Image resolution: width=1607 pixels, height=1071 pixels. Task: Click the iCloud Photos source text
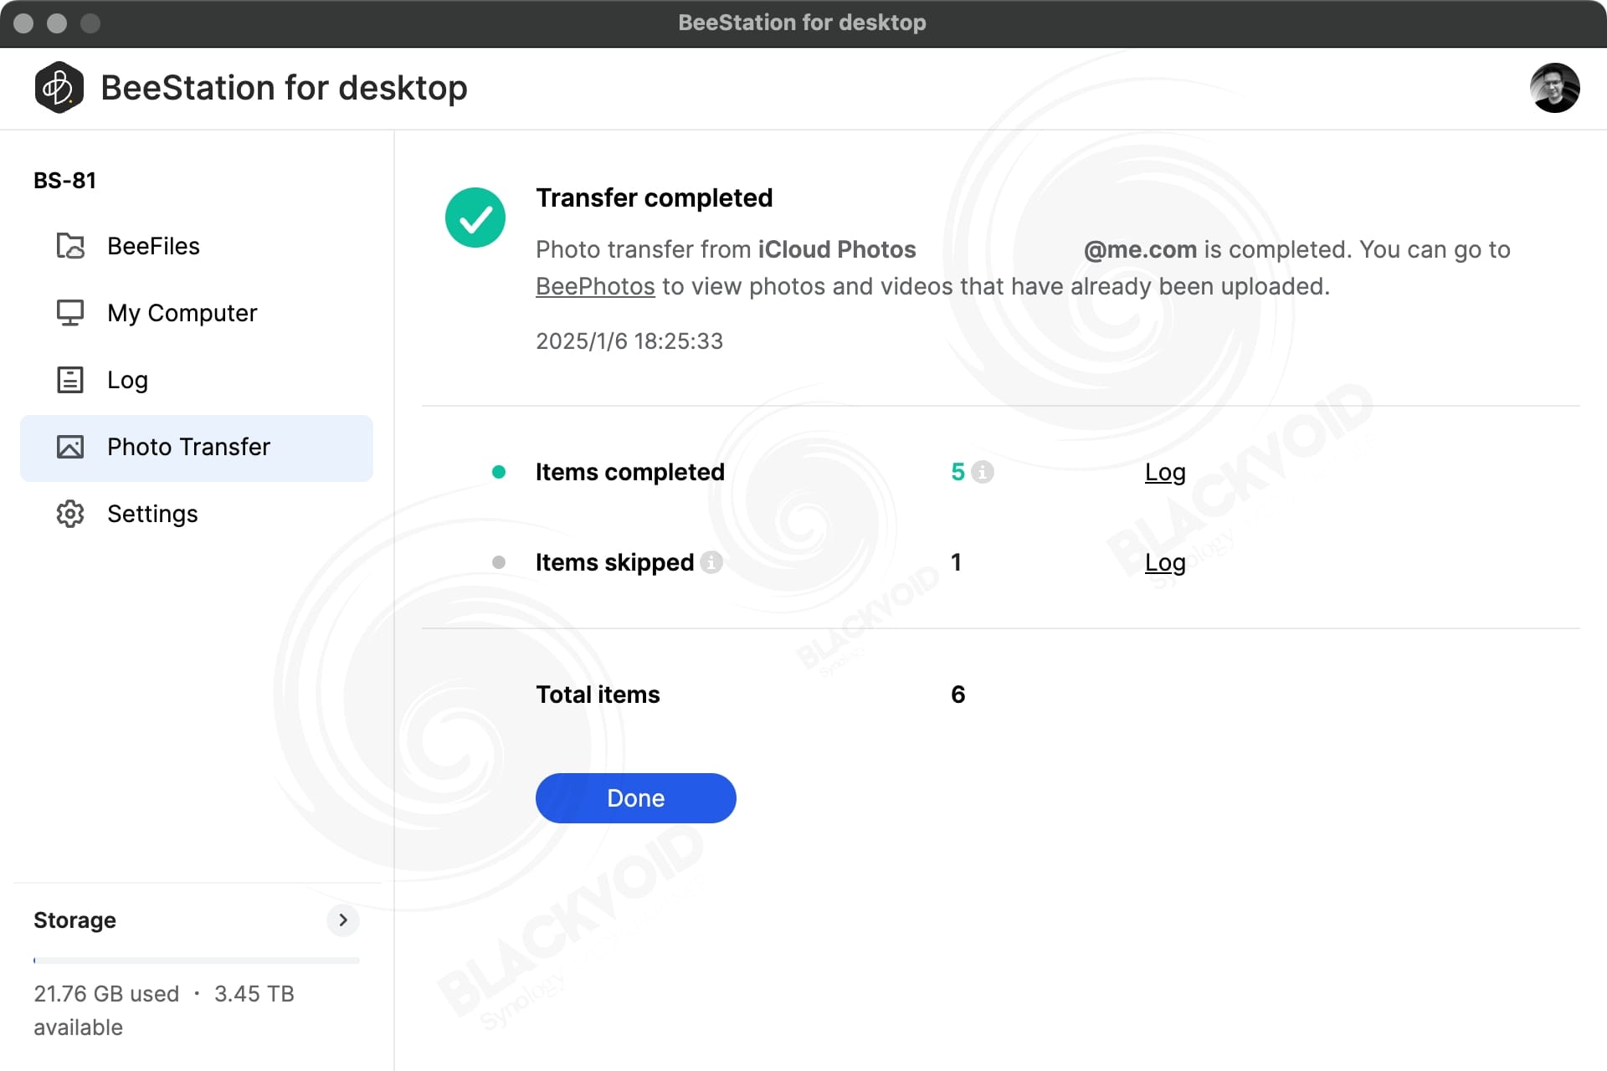coord(837,249)
